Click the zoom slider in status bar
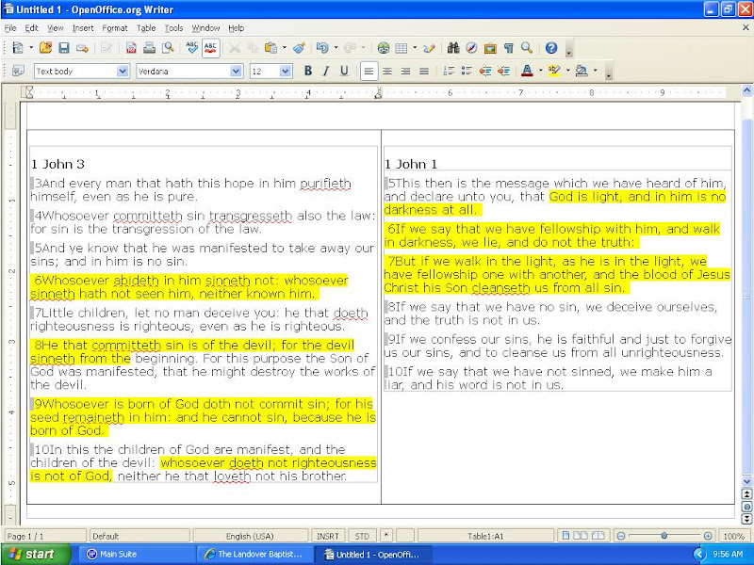754x565 pixels. pyautogui.click(x=664, y=536)
